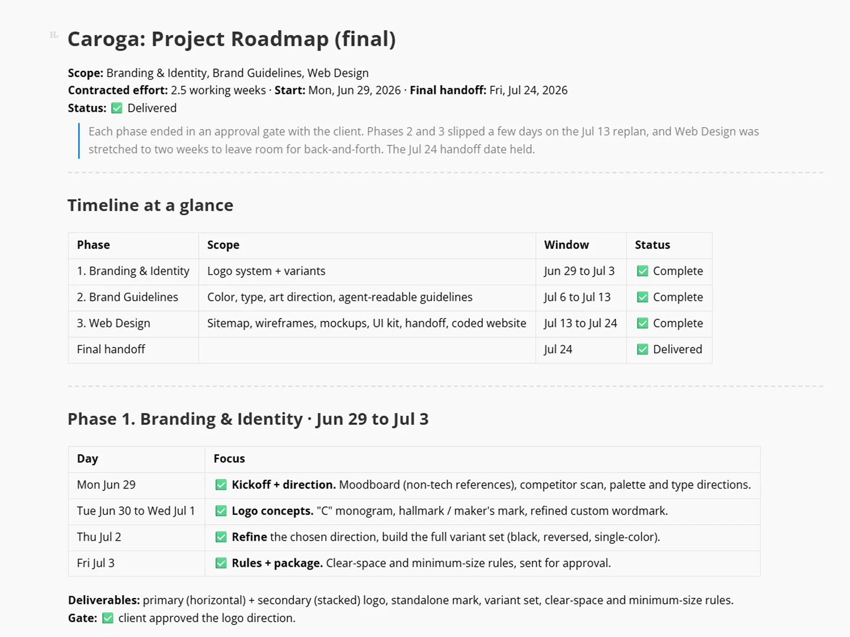
Task: Click the empty Scope cell in Final handoff row
Action: [x=367, y=349]
